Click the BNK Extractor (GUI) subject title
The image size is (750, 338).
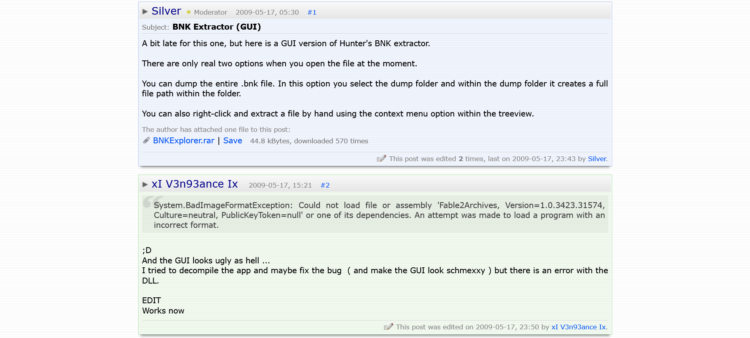(x=216, y=27)
